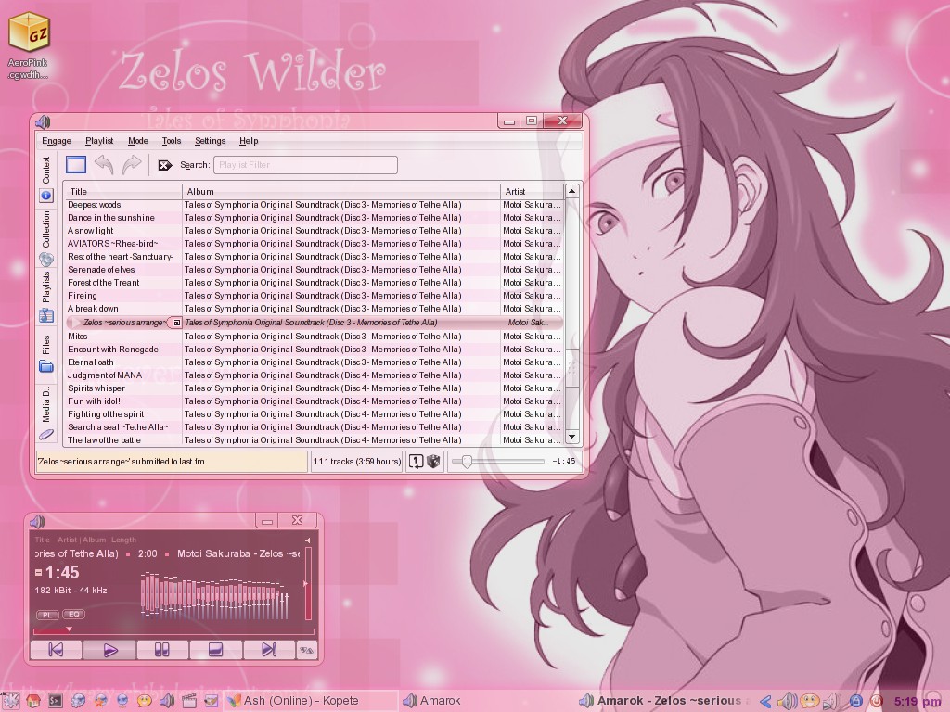Adjust the main window volume slider
Screen dimensions: 950x712
(497, 462)
